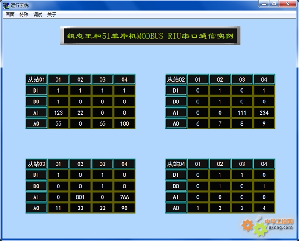This screenshot has width=299, height=241.
Task: Click the 运行系统 title bar app icon
Action: pyautogui.click(x=6, y=6)
